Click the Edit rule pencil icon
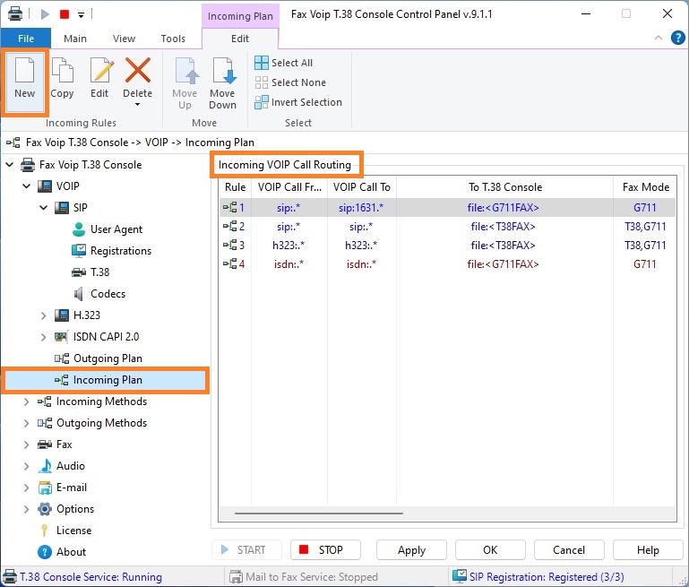Screen dimensions: 689x587 coord(101,70)
